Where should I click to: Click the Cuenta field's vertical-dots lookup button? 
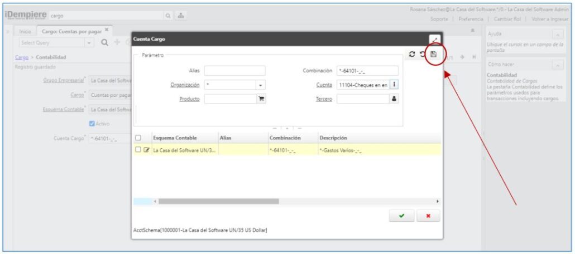[x=394, y=85]
